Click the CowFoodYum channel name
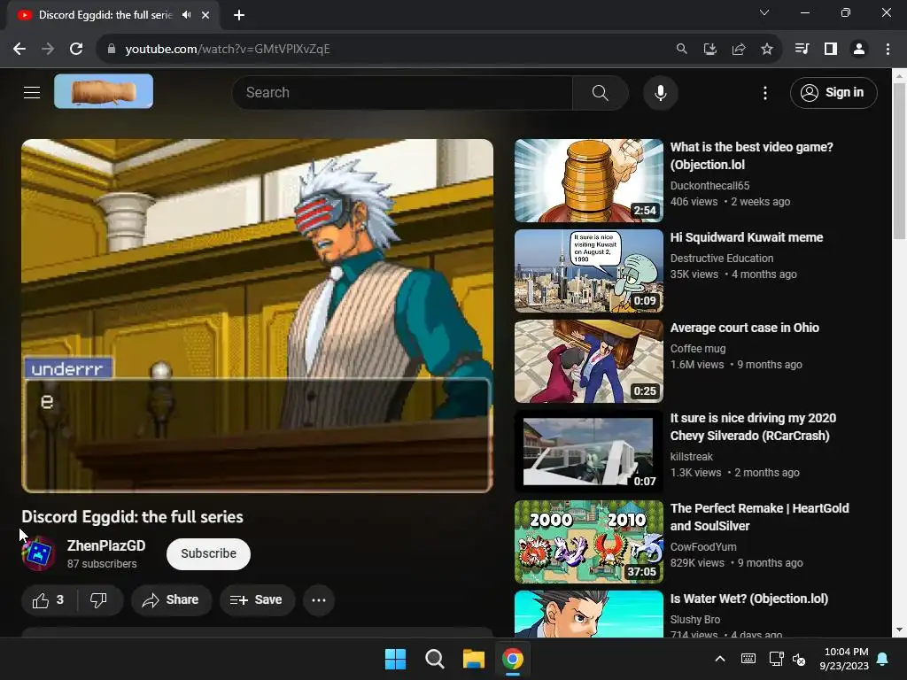This screenshot has width=907, height=680. point(703,547)
